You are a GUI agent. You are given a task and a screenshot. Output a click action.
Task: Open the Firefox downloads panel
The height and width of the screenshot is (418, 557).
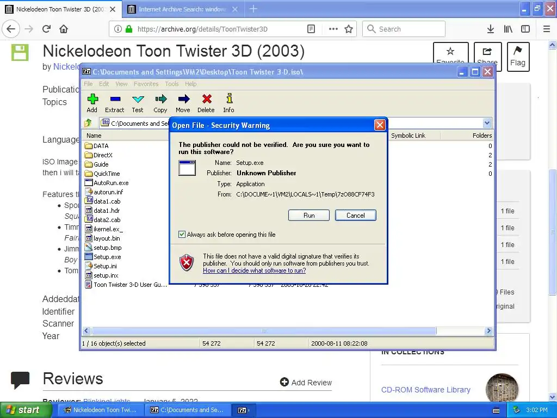pyautogui.click(x=491, y=29)
